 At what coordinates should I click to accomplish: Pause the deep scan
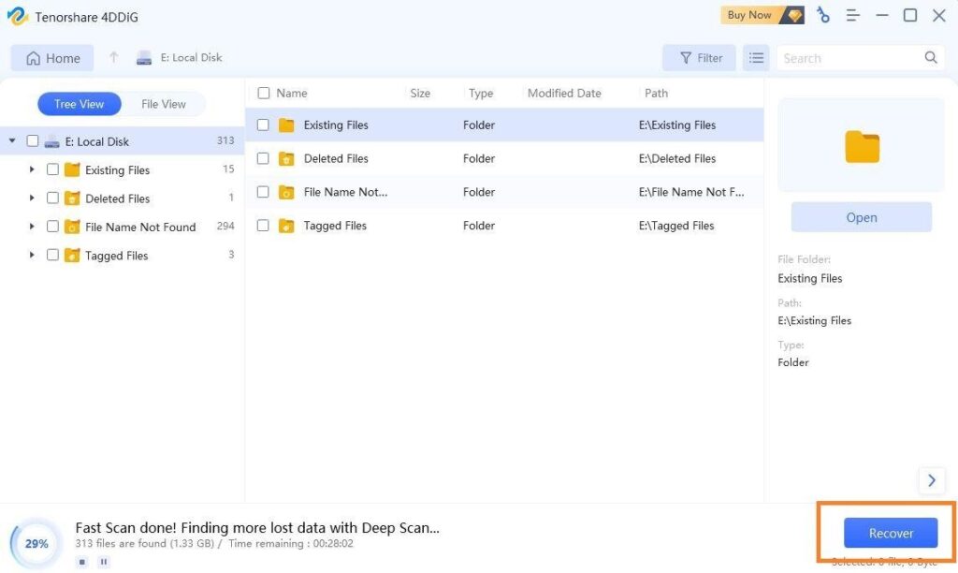pos(104,562)
